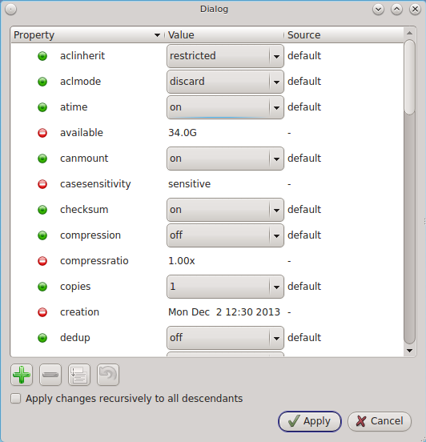This screenshot has height=442, width=426.
Task: Click the inherit property list icon
Action: (79, 375)
